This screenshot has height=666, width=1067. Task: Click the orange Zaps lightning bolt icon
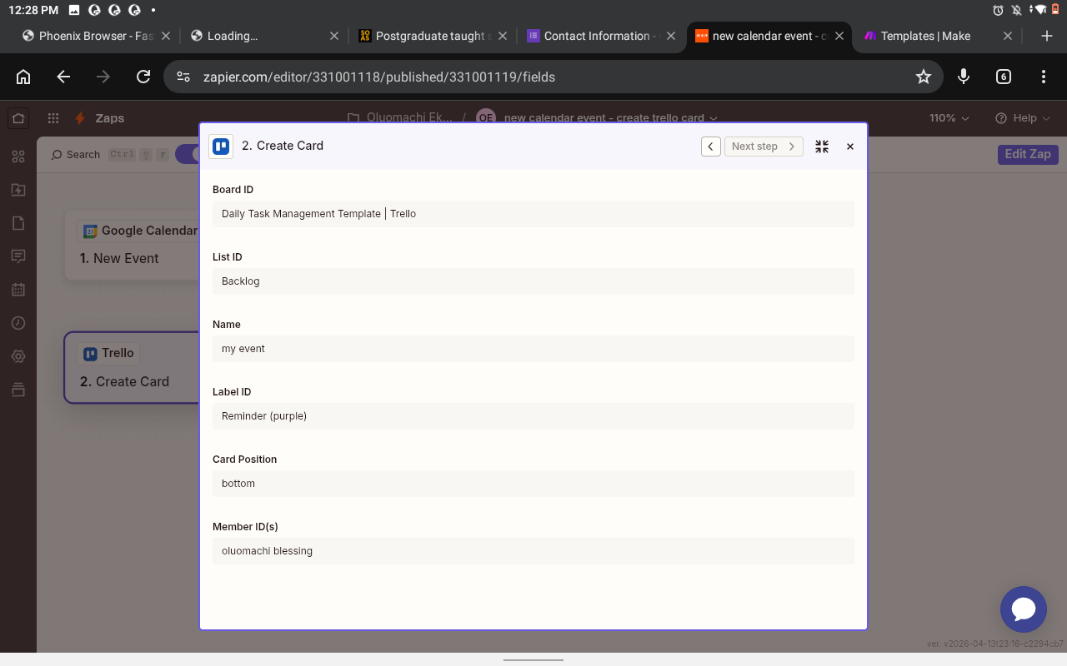(80, 118)
